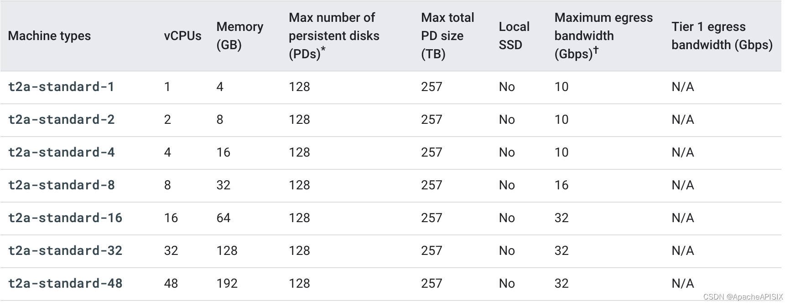The image size is (790, 305).
Task: Click the Machine types column header
Action: coord(49,36)
